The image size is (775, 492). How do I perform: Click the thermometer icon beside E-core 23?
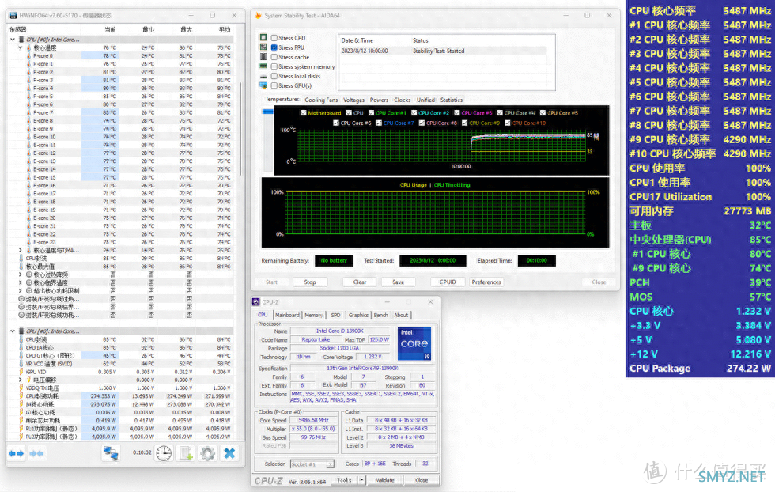pos(28,242)
